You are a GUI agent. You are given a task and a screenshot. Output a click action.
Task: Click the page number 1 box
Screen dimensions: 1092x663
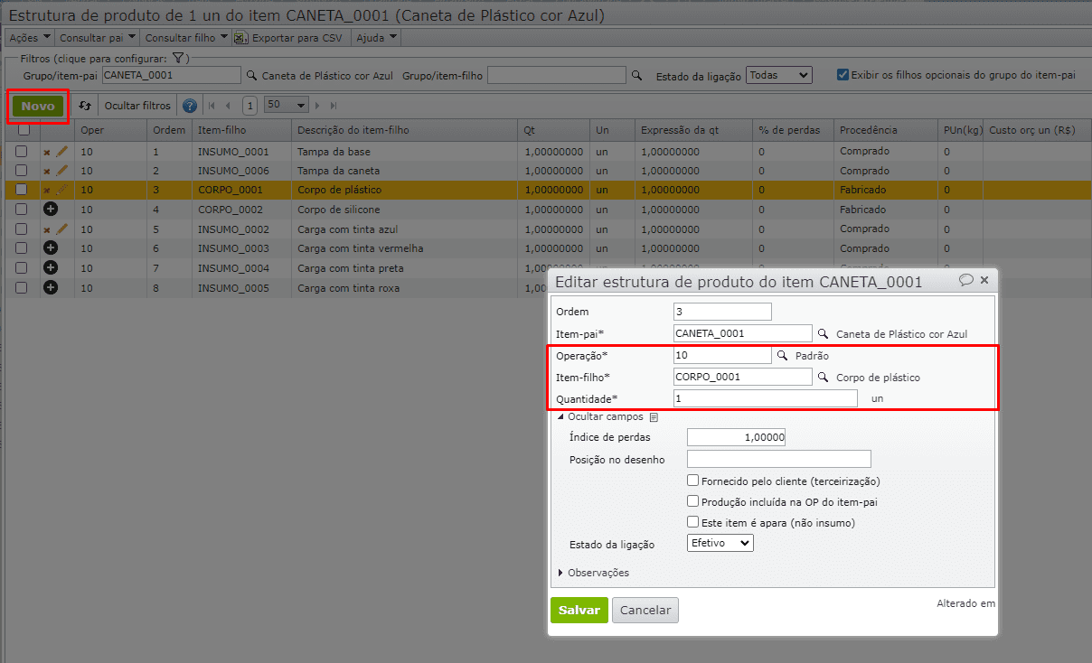pos(249,106)
